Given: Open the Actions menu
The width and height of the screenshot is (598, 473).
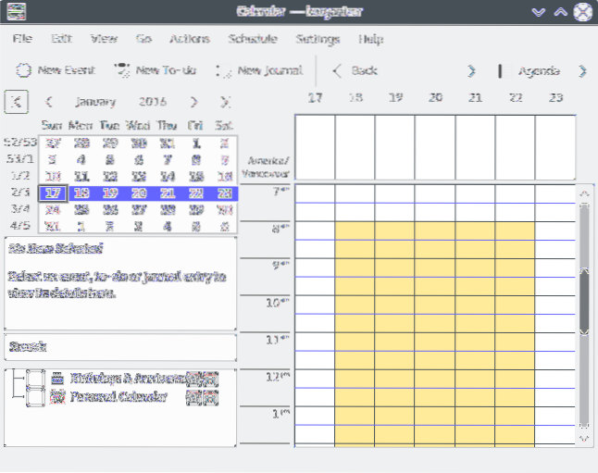Looking at the screenshot, I should coord(190,39).
